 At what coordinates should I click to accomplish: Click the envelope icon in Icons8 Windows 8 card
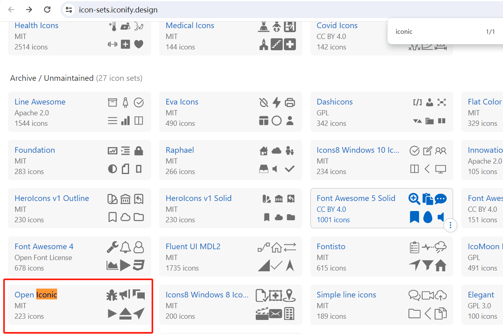276,314
